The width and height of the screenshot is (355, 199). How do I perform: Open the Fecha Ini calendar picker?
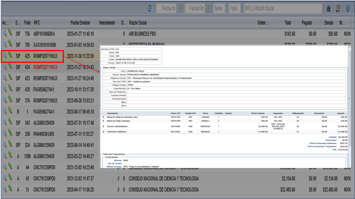(x=180, y=9)
